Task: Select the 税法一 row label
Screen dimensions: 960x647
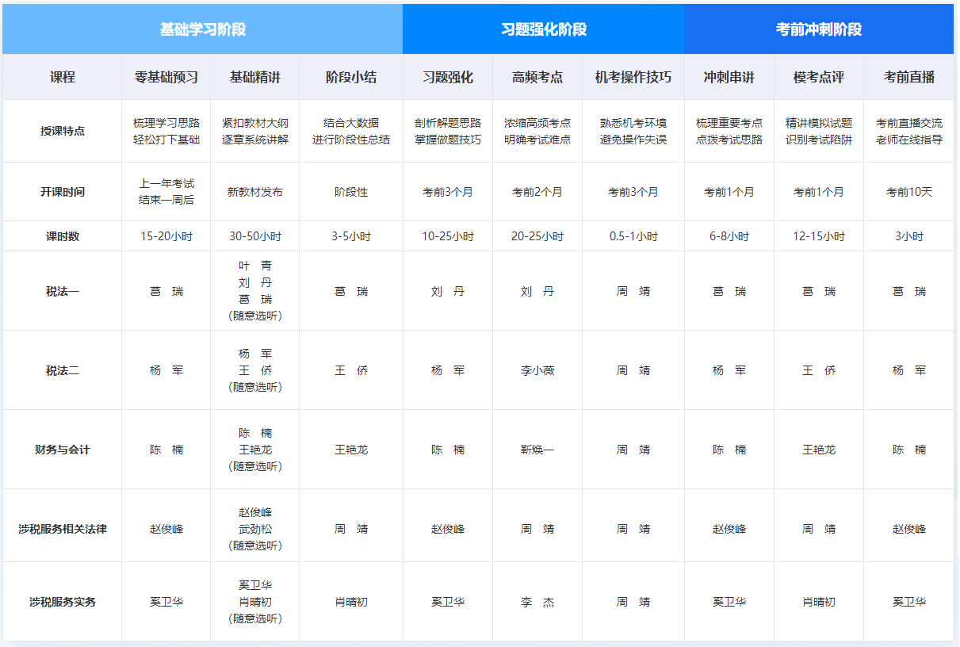Action: 63,291
